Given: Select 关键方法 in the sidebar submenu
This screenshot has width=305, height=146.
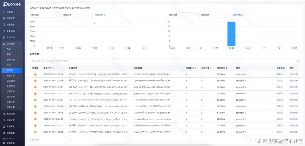Looking at the screenshot, I should (x=11, y=86).
